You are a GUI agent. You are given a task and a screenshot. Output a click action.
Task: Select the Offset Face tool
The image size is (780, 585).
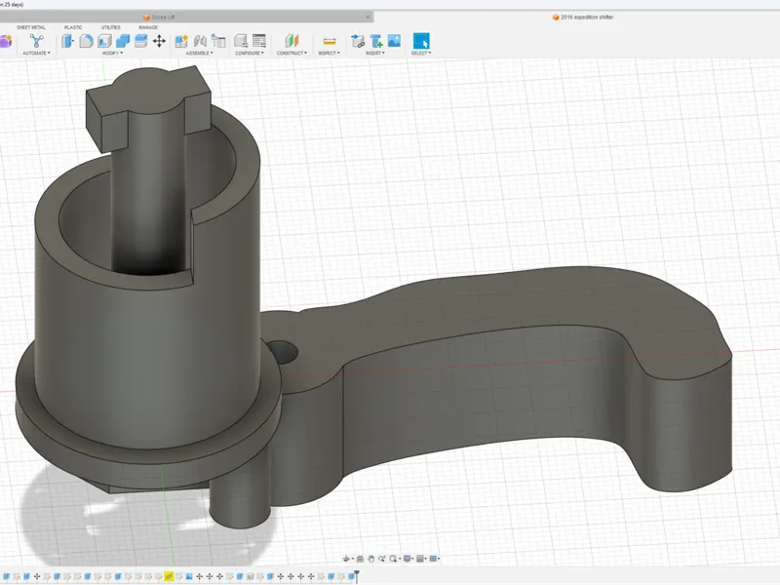point(141,41)
